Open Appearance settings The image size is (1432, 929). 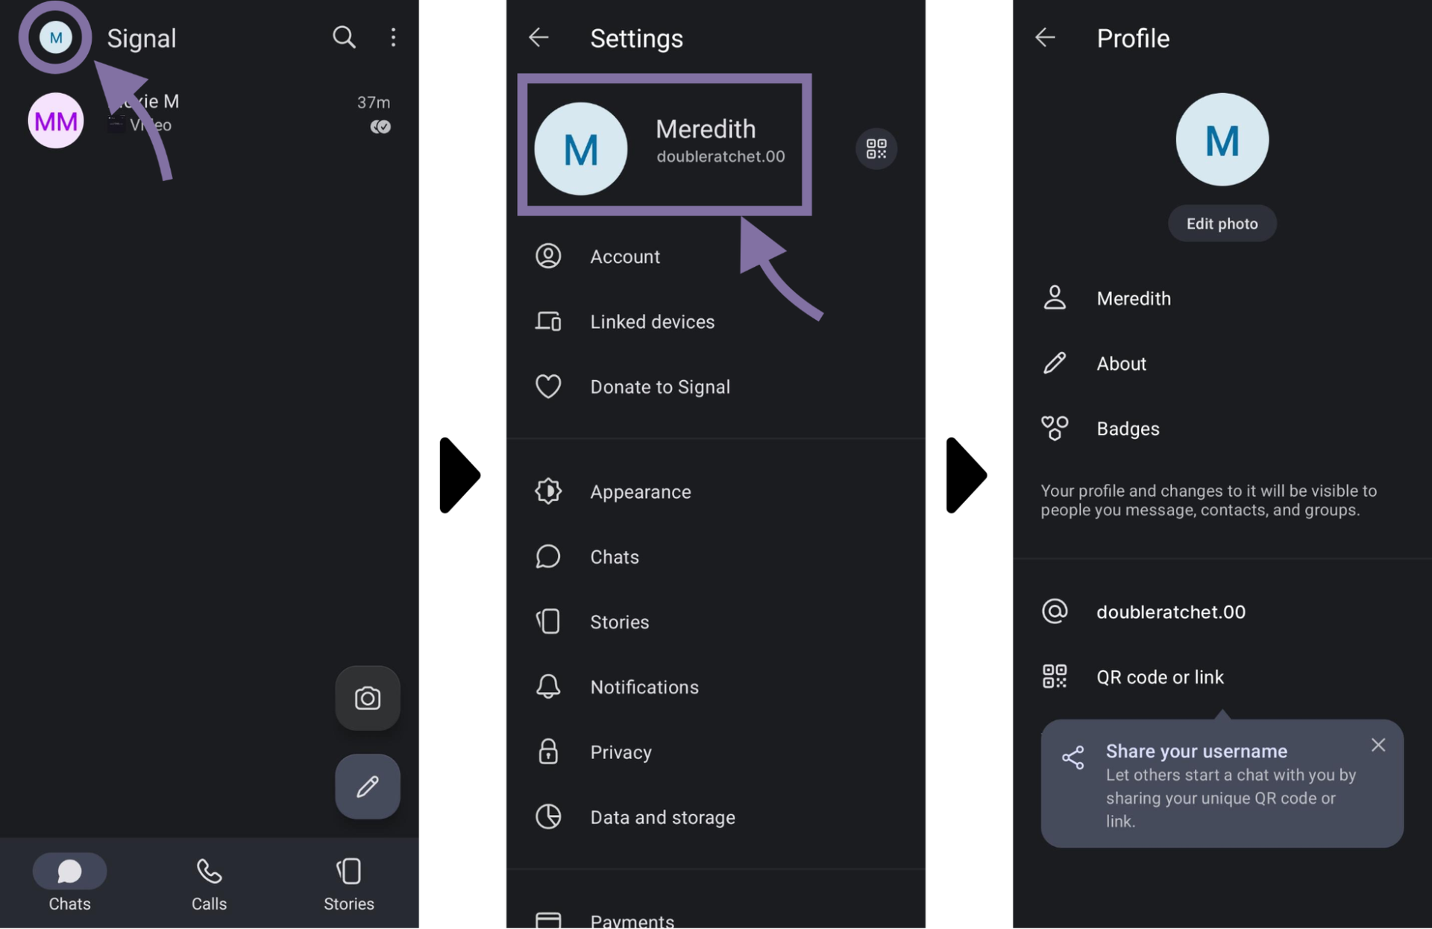[x=716, y=491]
